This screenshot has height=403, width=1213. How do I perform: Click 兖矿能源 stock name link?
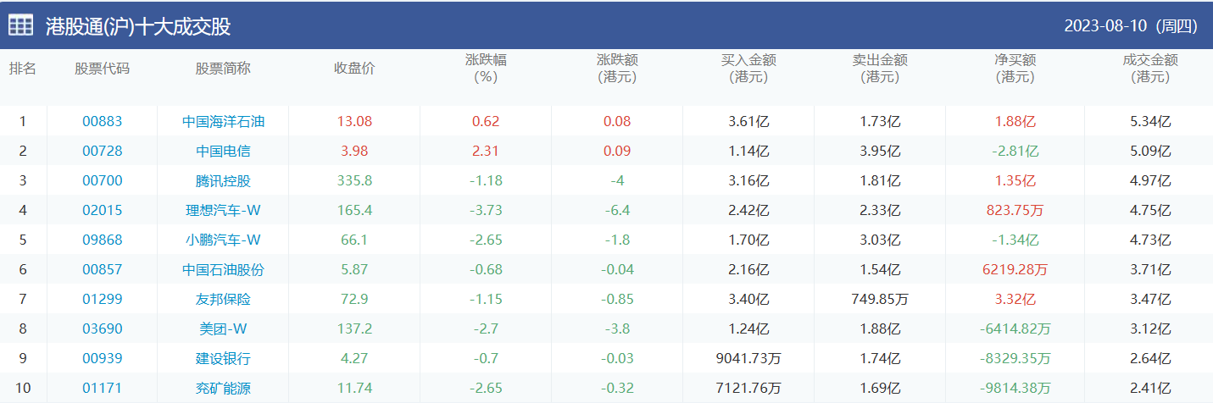[223, 389]
